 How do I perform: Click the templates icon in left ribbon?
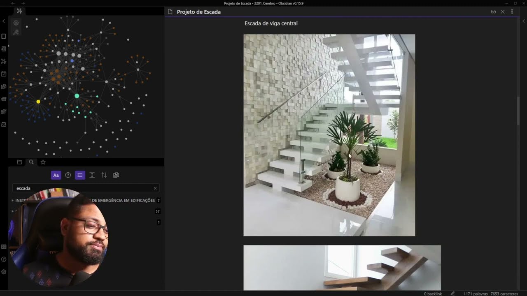point(4,86)
